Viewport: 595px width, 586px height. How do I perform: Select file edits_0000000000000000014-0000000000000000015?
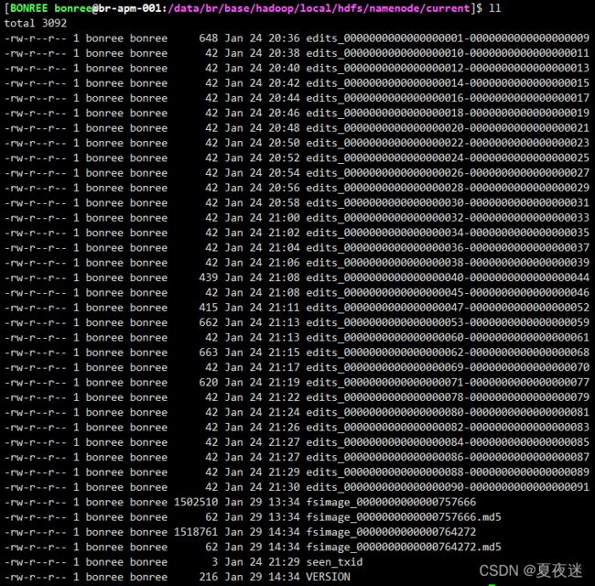448,83
